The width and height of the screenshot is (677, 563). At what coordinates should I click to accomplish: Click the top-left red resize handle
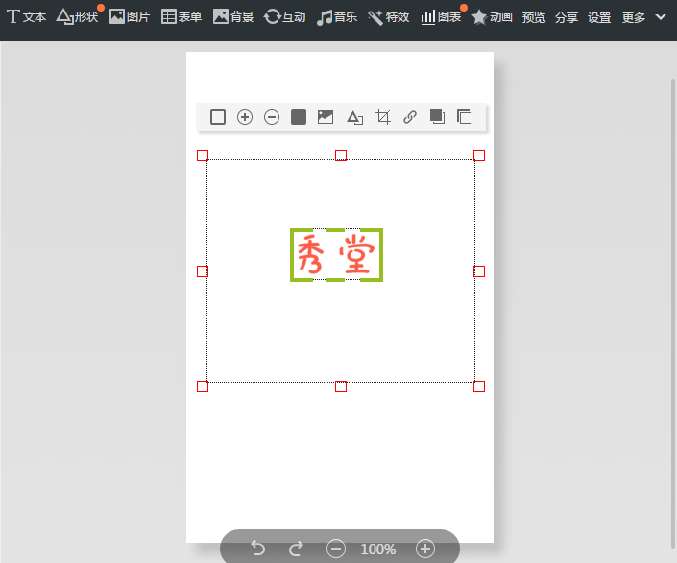(203, 155)
